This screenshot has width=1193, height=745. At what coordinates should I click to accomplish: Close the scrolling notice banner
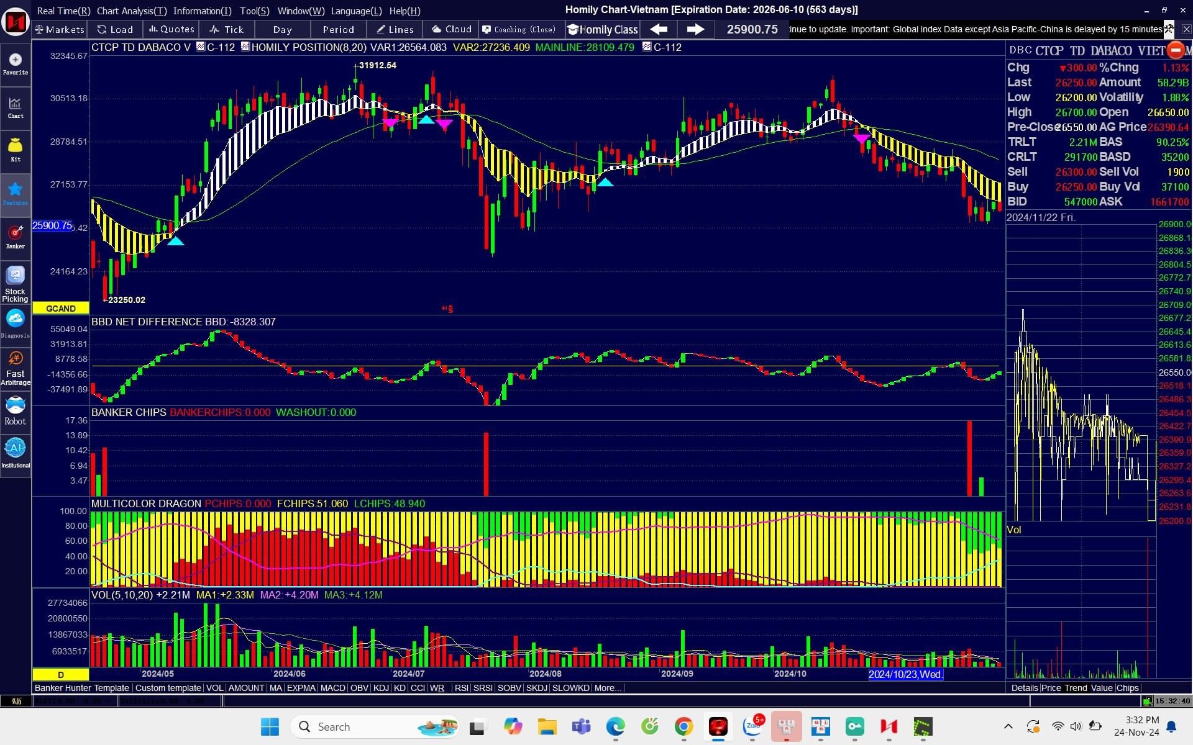pos(1186,29)
